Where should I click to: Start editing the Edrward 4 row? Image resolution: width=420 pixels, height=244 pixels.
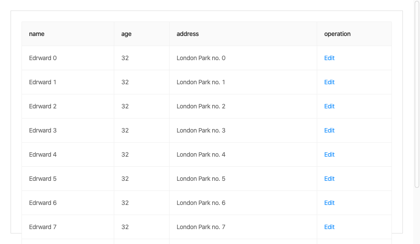pos(329,154)
